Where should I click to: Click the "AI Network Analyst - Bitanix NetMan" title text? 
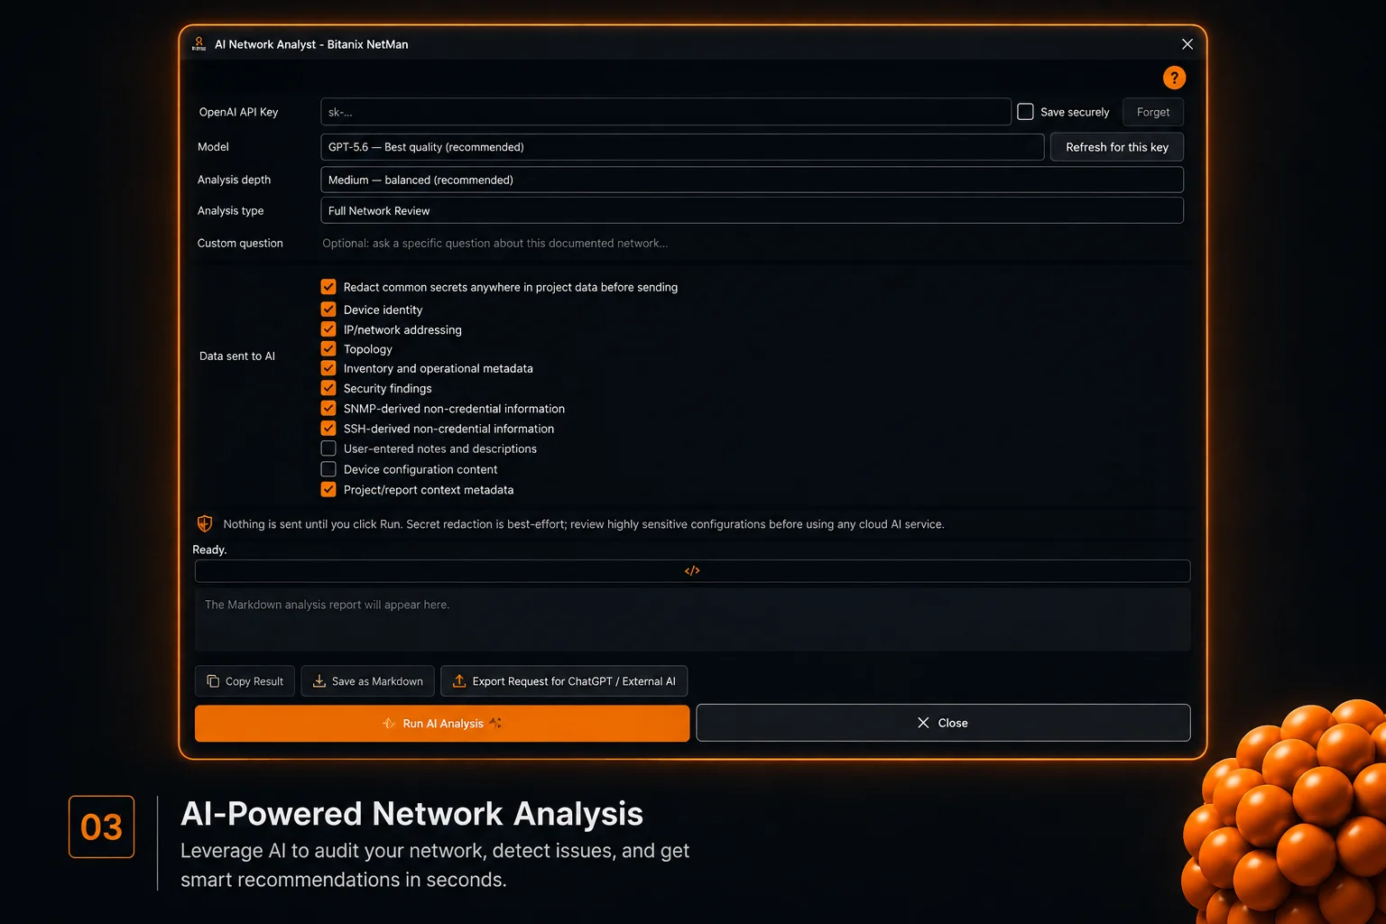311,44
